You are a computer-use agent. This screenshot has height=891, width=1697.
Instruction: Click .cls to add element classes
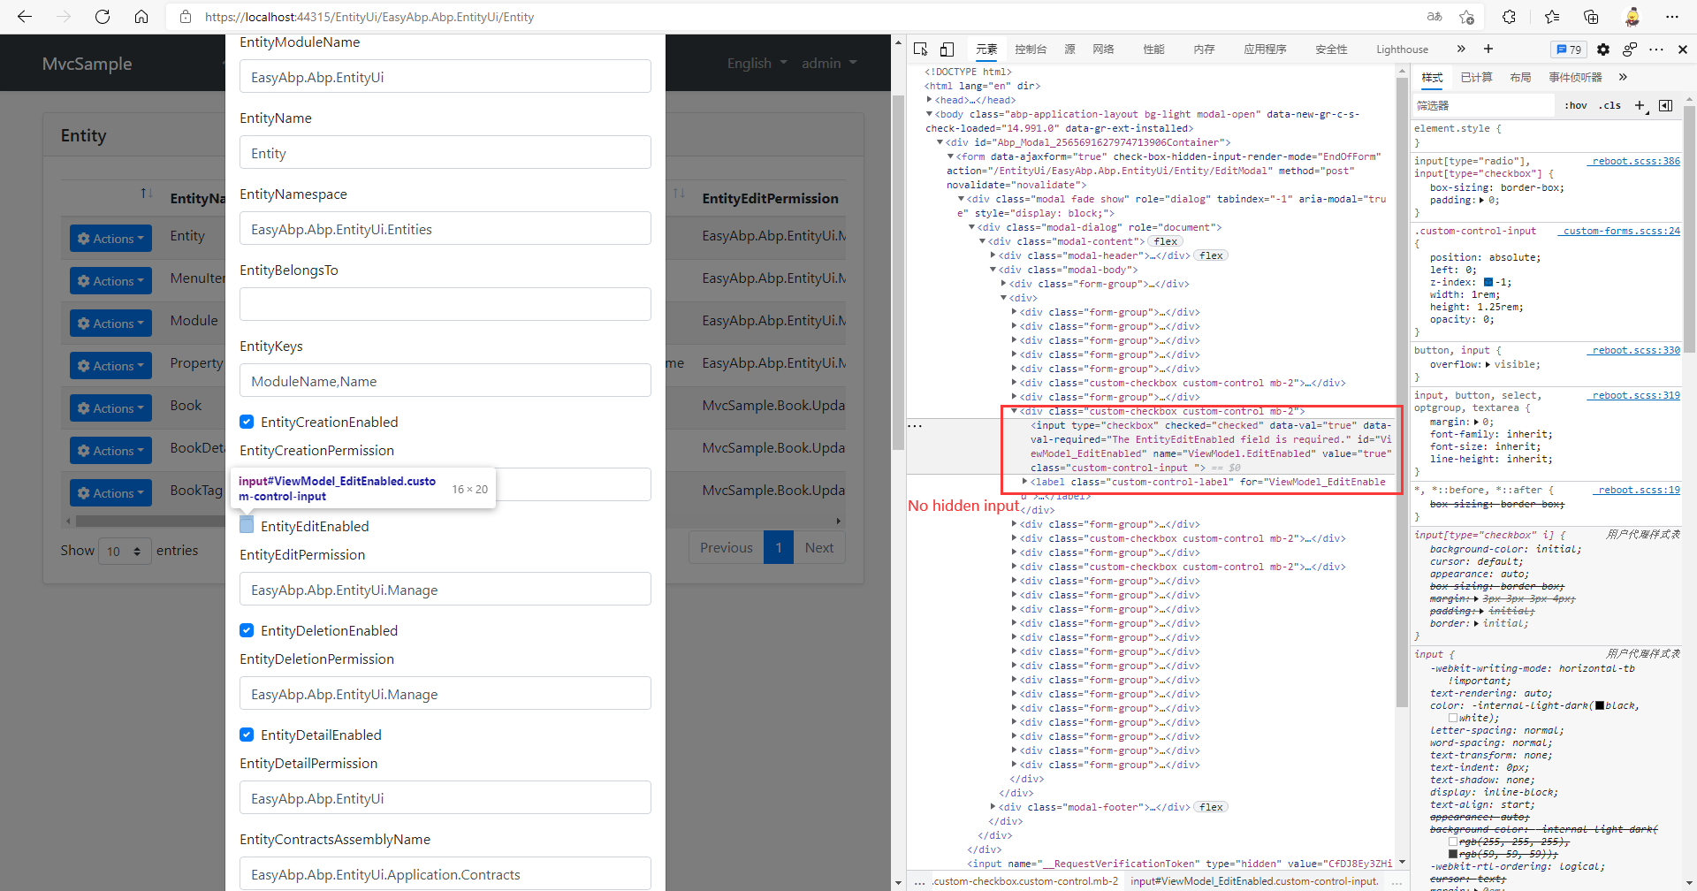1610,105
